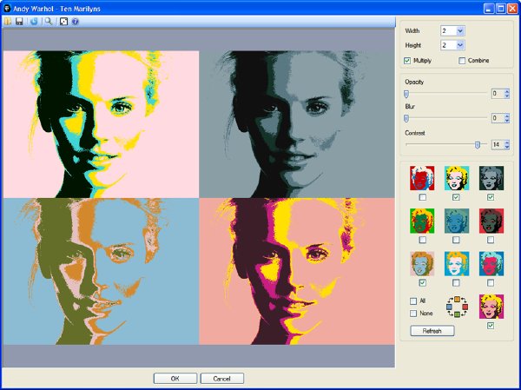Click the open file folder icon
Viewport: 521px width, 390px height.
7,22
